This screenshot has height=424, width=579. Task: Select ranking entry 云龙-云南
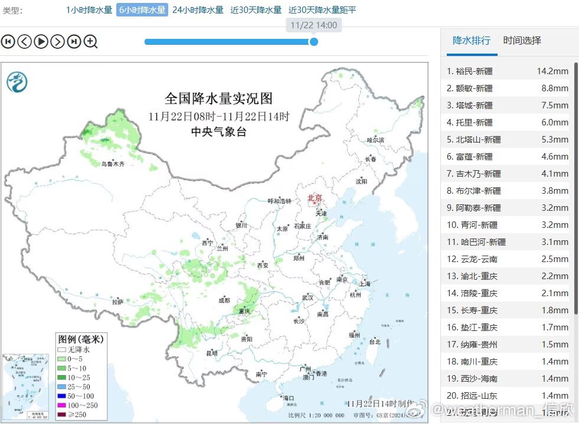pyautogui.click(x=506, y=259)
